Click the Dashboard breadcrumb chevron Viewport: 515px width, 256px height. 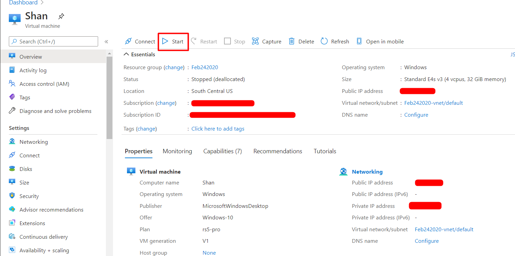[x=42, y=3]
